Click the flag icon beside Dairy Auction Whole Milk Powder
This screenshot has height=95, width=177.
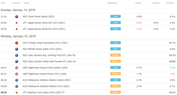[17, 62]
